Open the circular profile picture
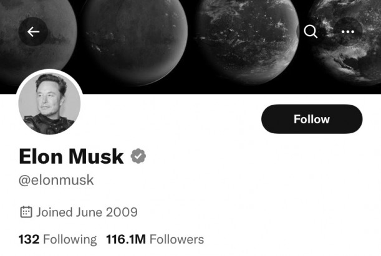The width and height of the screenshot is (381, 256). pos(49,103)
